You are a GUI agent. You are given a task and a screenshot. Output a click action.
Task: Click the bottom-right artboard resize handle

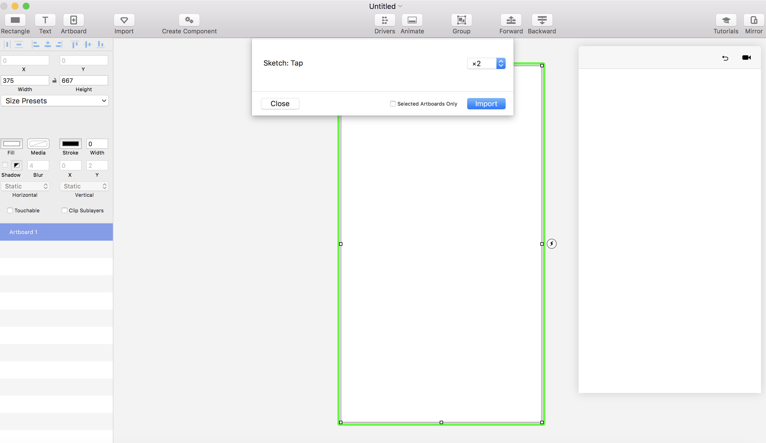(542, 422)
